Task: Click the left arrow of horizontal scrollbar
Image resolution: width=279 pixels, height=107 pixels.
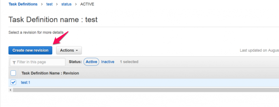Action: 11,90
